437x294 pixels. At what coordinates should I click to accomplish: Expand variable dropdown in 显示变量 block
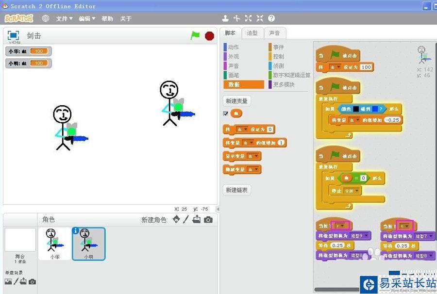252,156
